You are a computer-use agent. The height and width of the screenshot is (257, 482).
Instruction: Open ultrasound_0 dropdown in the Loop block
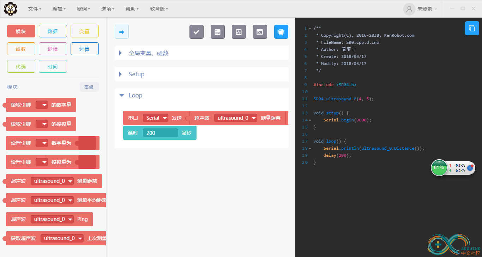click(236, 118)
